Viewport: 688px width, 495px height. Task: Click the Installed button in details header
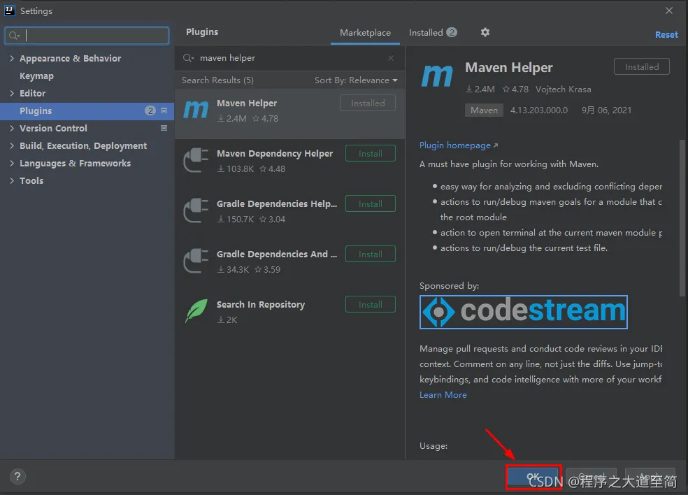(x=641, y=66)
